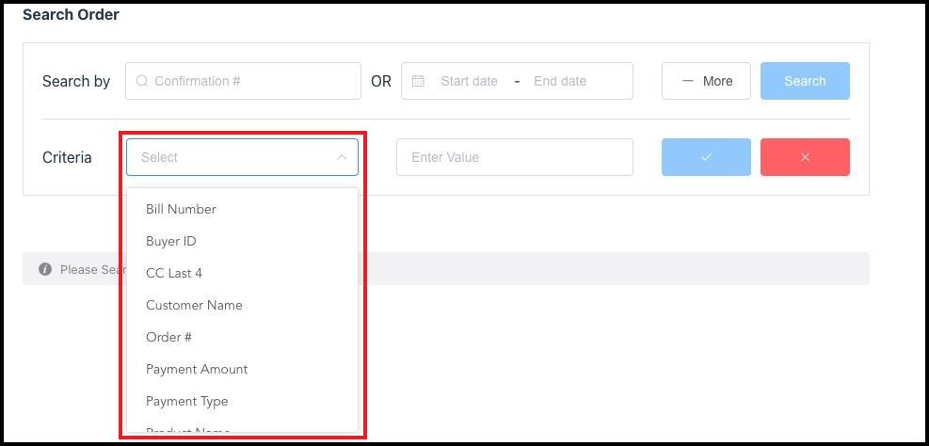Click the magnifier icon in Confirmation field
Screen dimensions: 929x446
point(142,81)
